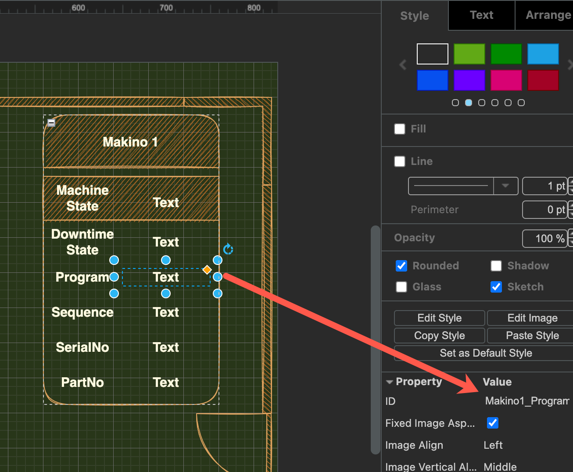Click Set as Default Style

pyautogui.click(x=485, y=353)
